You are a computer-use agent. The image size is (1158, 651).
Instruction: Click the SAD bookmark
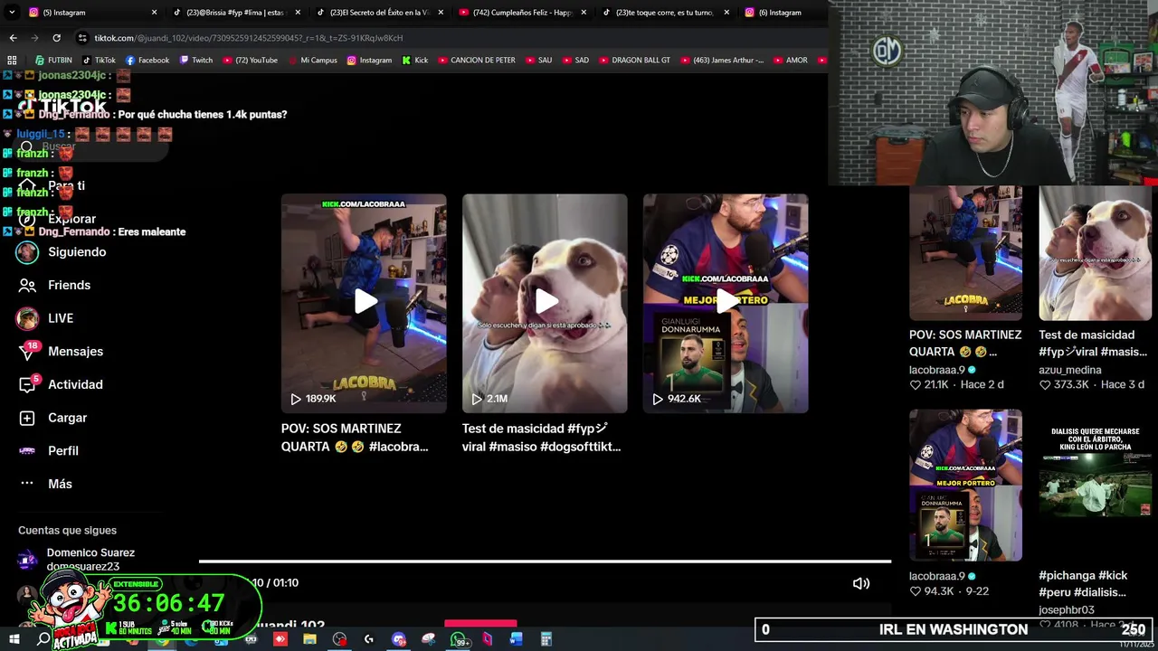pyautogui.click(x=575, y=60)
